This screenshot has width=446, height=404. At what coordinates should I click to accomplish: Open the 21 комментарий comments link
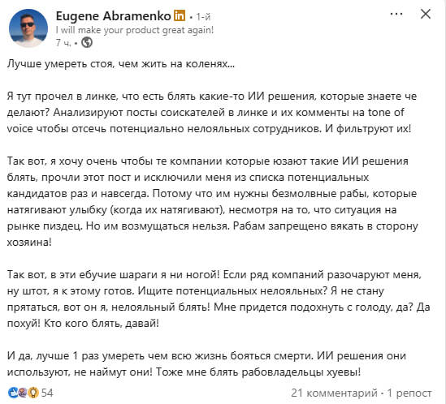[x=334, y=393]
